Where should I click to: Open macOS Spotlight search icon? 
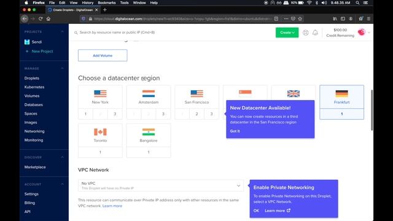[357, 2]
